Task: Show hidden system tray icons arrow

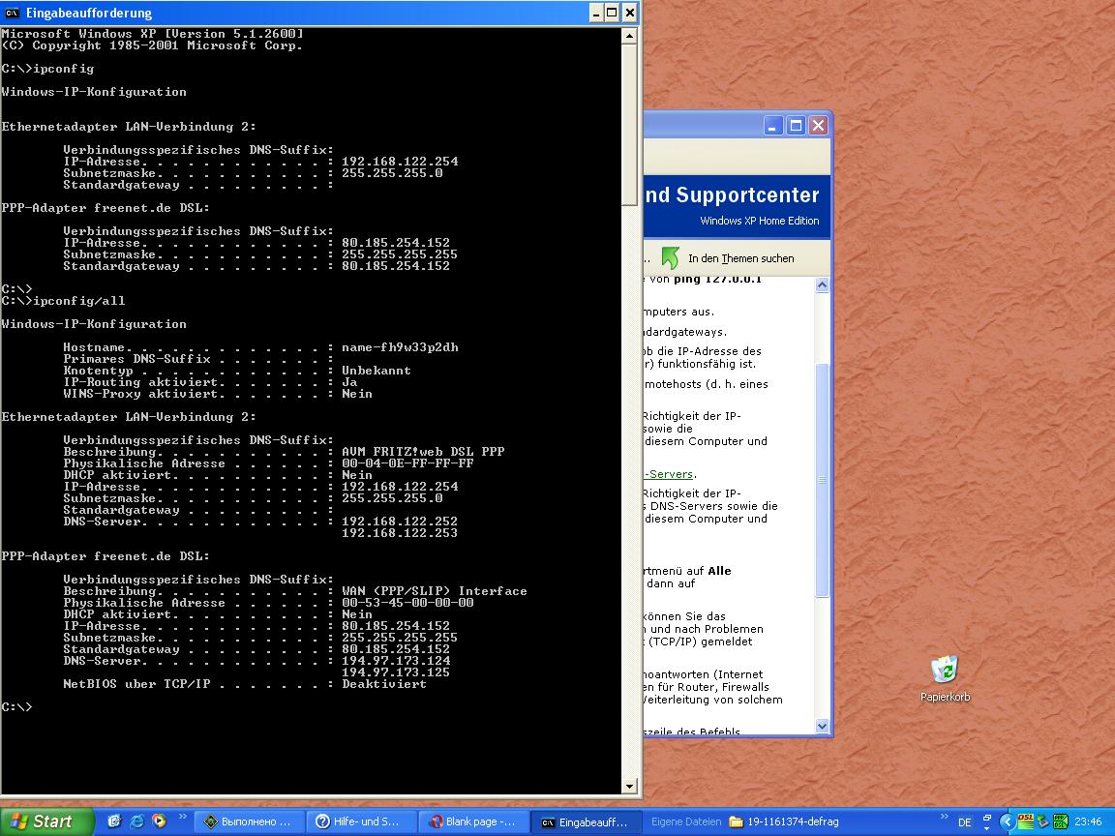Action: coord(1007,821)
